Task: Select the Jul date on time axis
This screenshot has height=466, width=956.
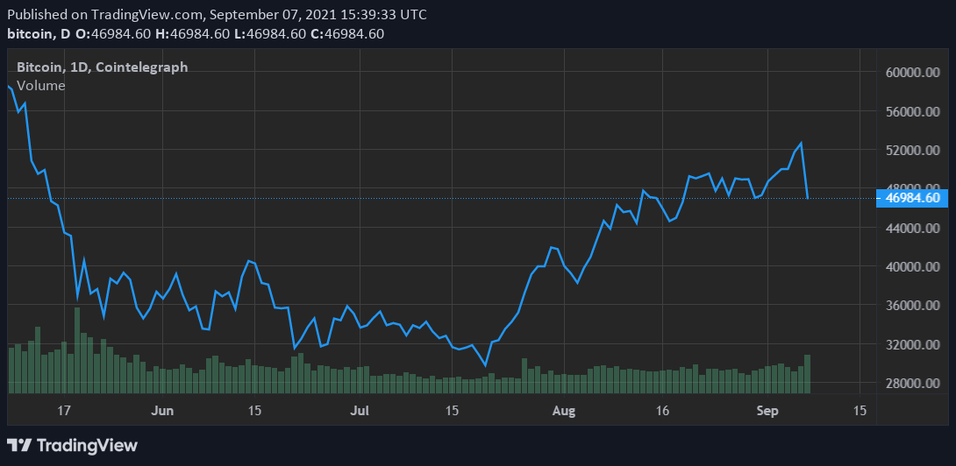Action: (360, 410)
